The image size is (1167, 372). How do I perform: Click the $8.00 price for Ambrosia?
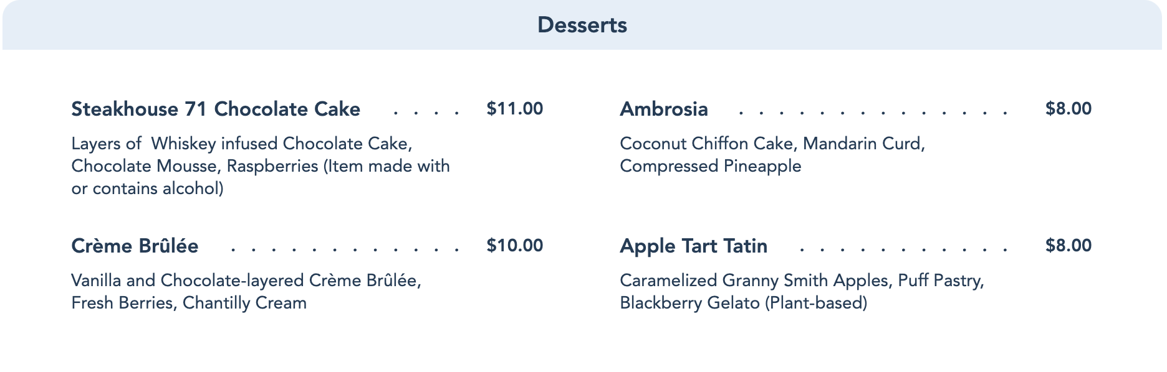point(1068,109)
